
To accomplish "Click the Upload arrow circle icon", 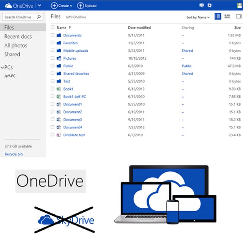I will coord(80,6).
